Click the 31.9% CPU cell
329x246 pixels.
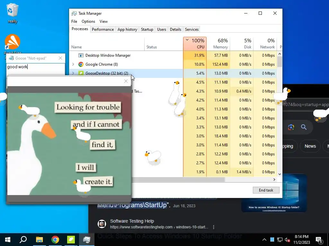tap(195, 55)
